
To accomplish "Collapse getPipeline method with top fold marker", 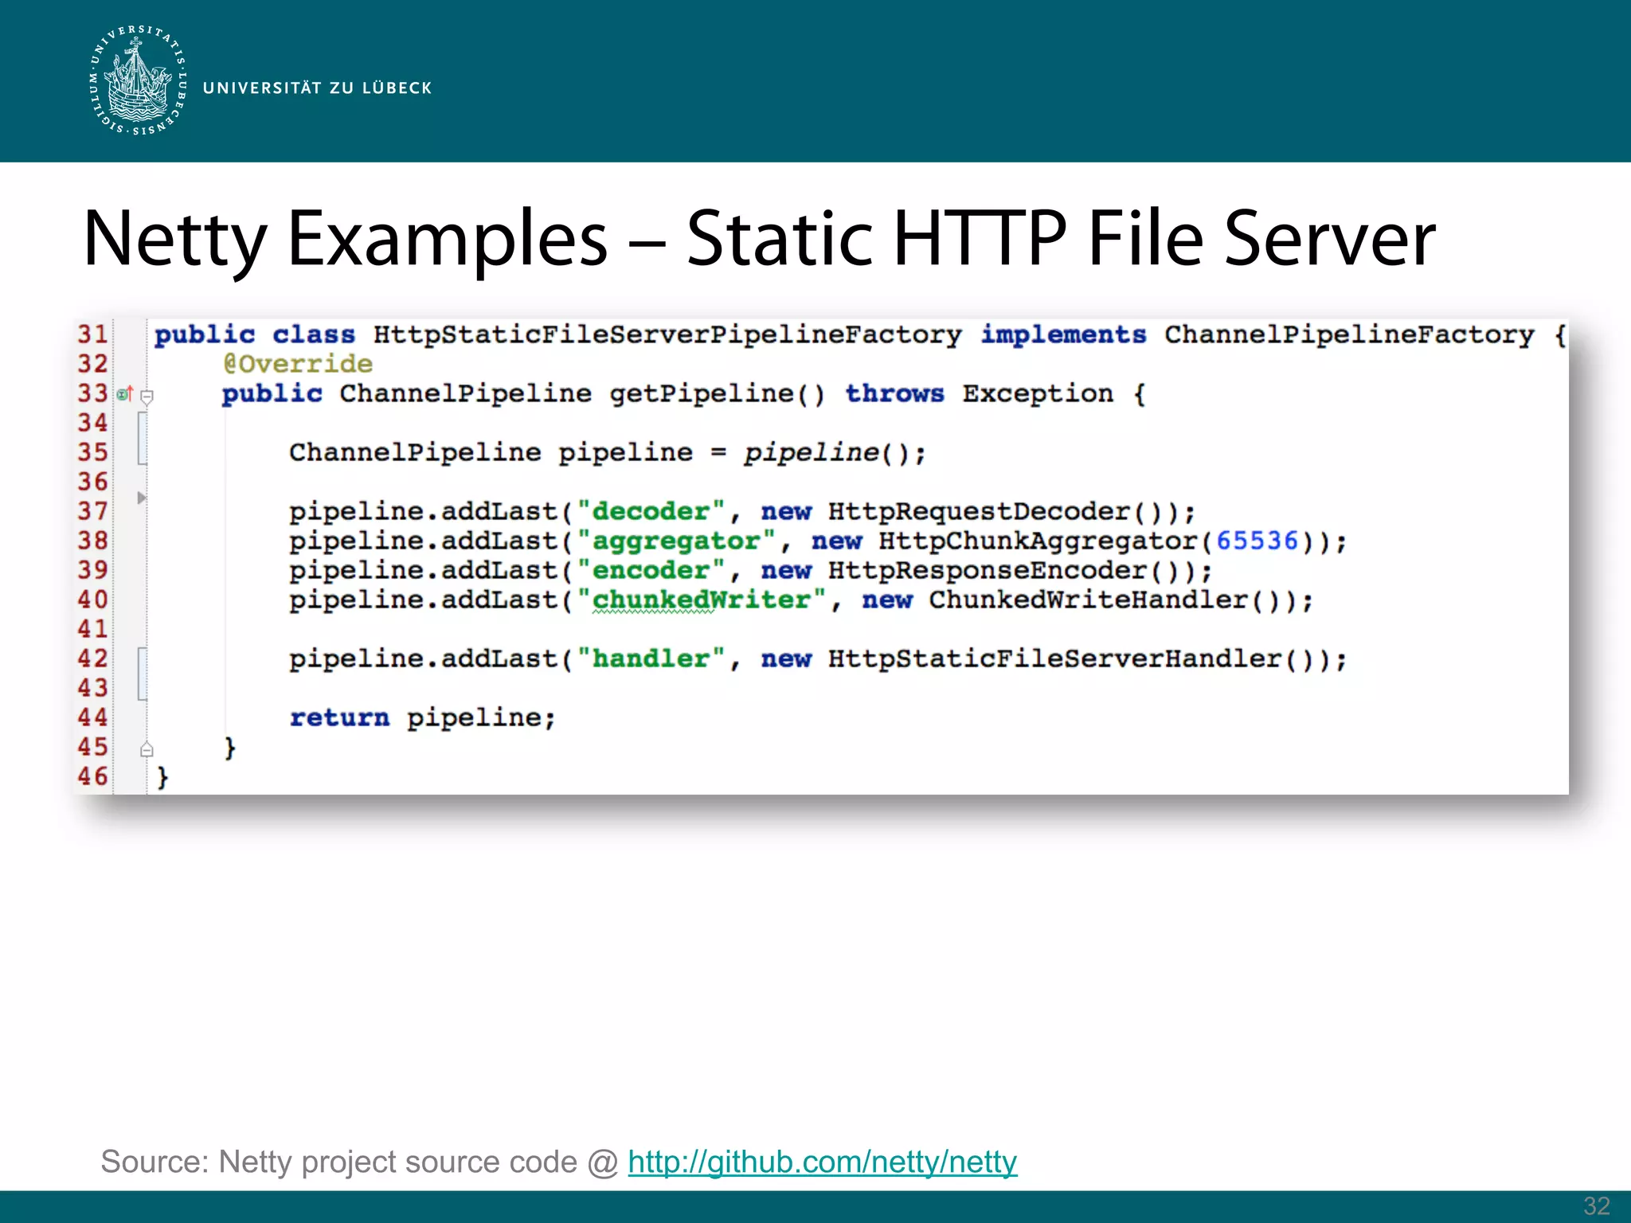I will coord(147,396).
